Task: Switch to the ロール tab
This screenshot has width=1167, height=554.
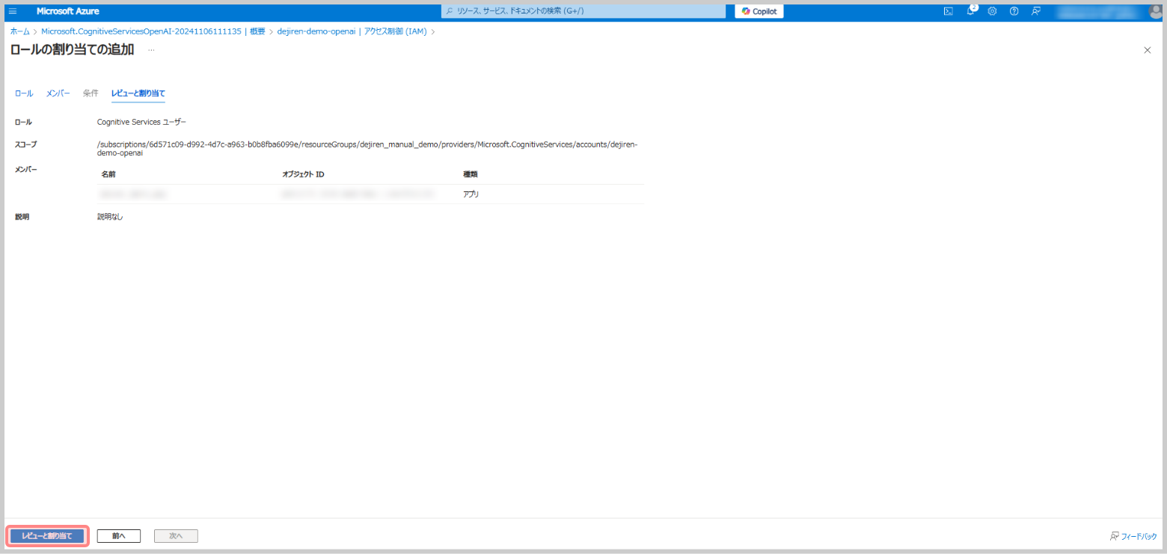Action: (x=24, y=93)
